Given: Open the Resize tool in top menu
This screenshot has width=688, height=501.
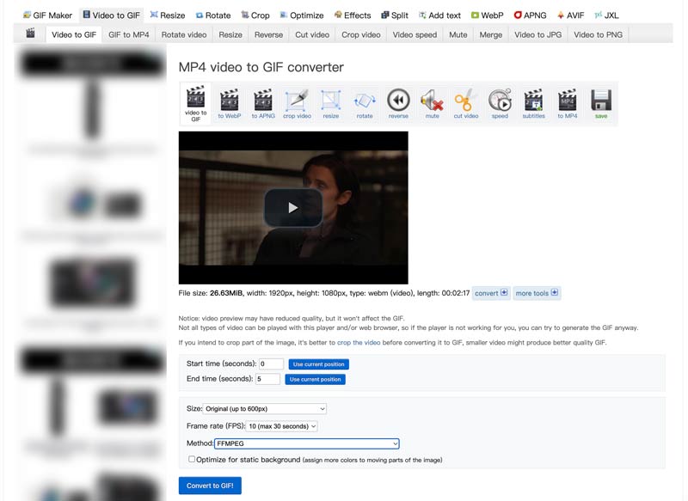Looking at the screenshot, I should pos(167,15).
